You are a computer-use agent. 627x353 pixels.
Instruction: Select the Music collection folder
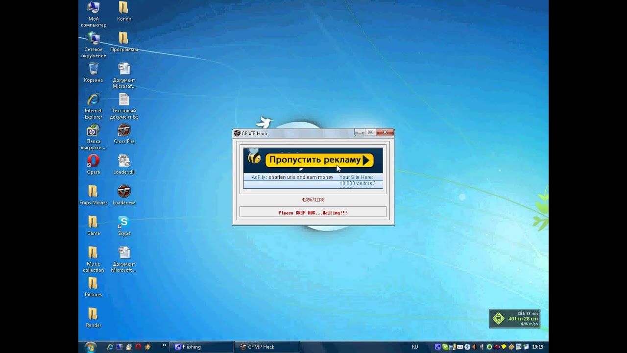coord(93,259)
